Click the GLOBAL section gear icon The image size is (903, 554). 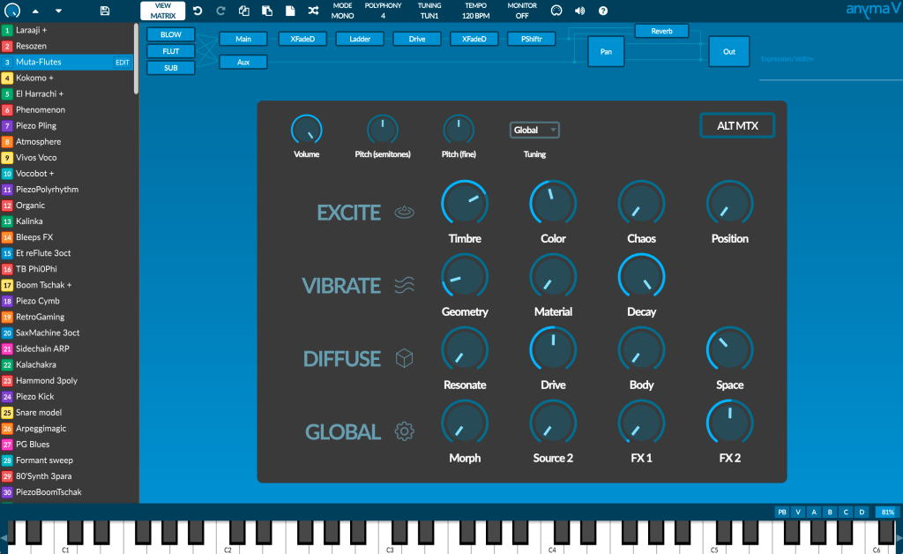pos(404,431)
